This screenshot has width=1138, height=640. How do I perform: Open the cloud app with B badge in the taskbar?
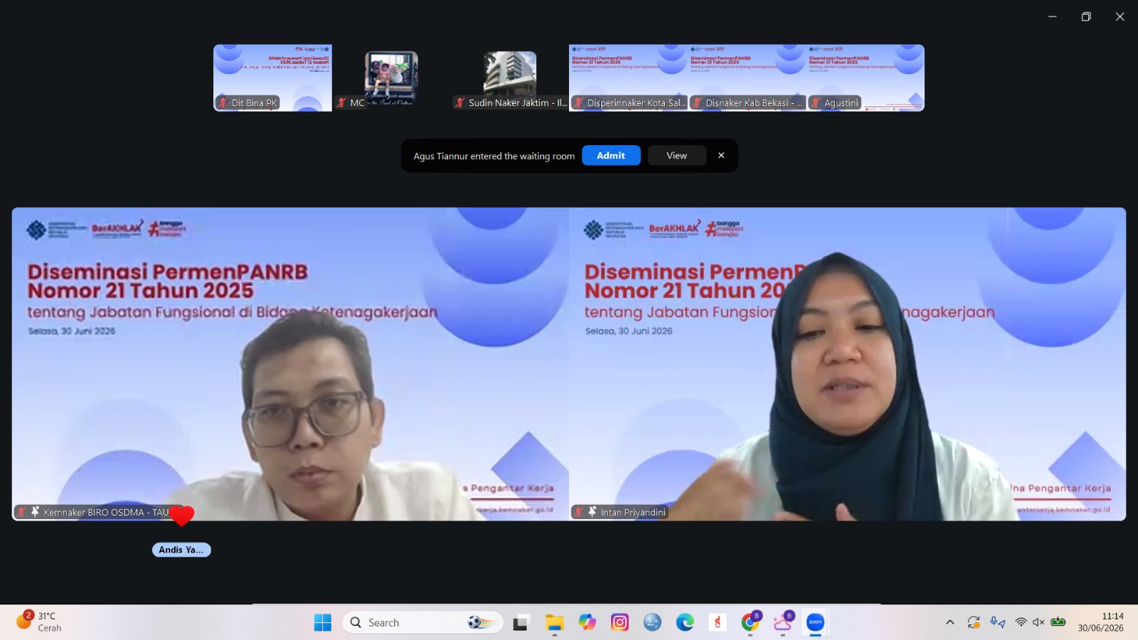click(x=783, y=623)
